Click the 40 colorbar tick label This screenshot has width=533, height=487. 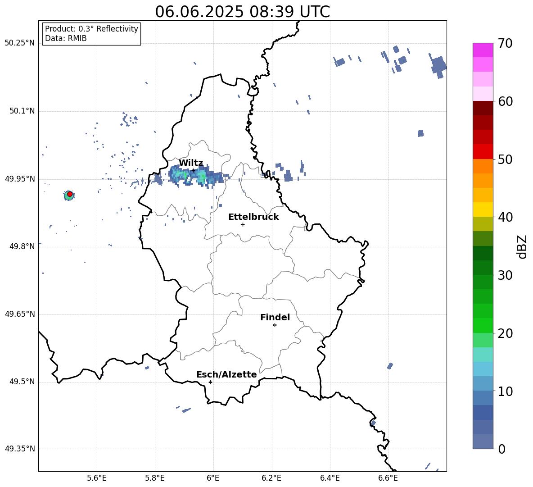pos(506,217)
